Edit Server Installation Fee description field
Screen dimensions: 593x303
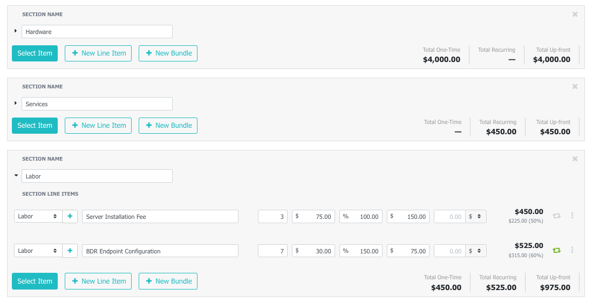click(x=160, y=217)
